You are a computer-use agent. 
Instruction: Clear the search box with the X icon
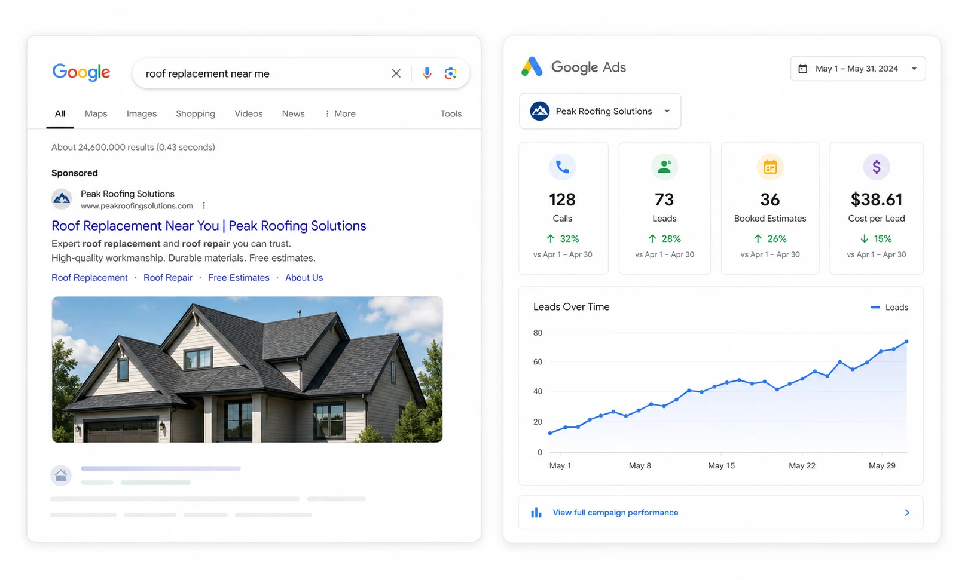396,73
